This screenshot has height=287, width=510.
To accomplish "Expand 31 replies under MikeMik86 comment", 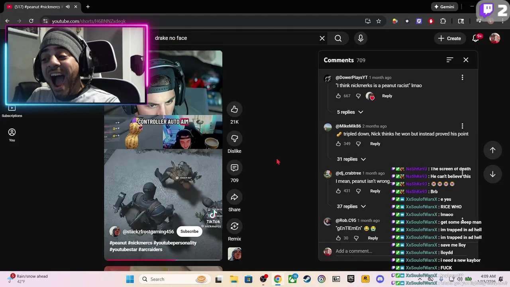I will 351,159.
